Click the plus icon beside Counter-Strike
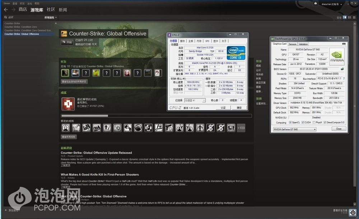The width and height of the screenshot is (359, 219). pos(56,23)
